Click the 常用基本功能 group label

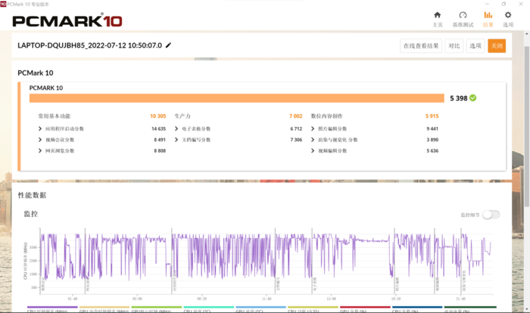(54, 116)
